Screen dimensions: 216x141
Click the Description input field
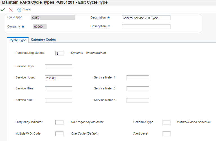[146, 18]
